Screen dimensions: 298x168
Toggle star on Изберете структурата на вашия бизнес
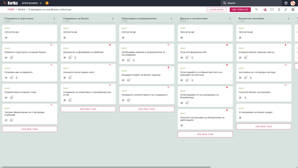tap(51, 45)
